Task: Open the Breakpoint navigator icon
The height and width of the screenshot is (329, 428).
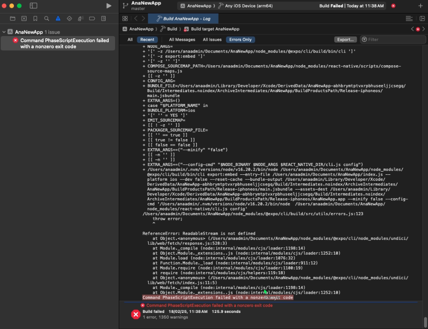Action: coord(92,19)
